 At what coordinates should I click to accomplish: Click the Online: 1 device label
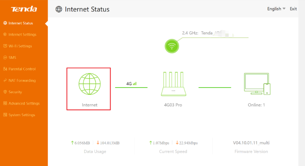[256, 105]
